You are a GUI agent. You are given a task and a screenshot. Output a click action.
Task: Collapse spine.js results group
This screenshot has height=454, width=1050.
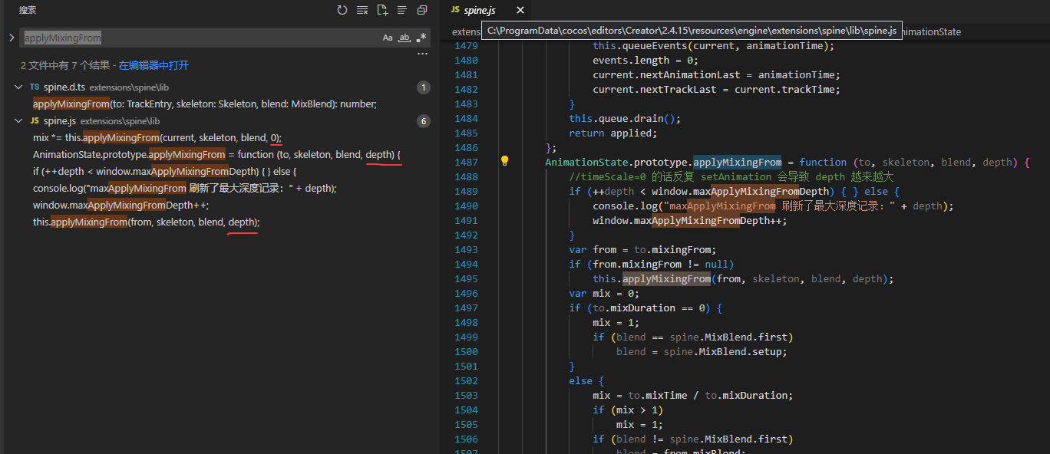pyautogui.click(x=18, y=121)
